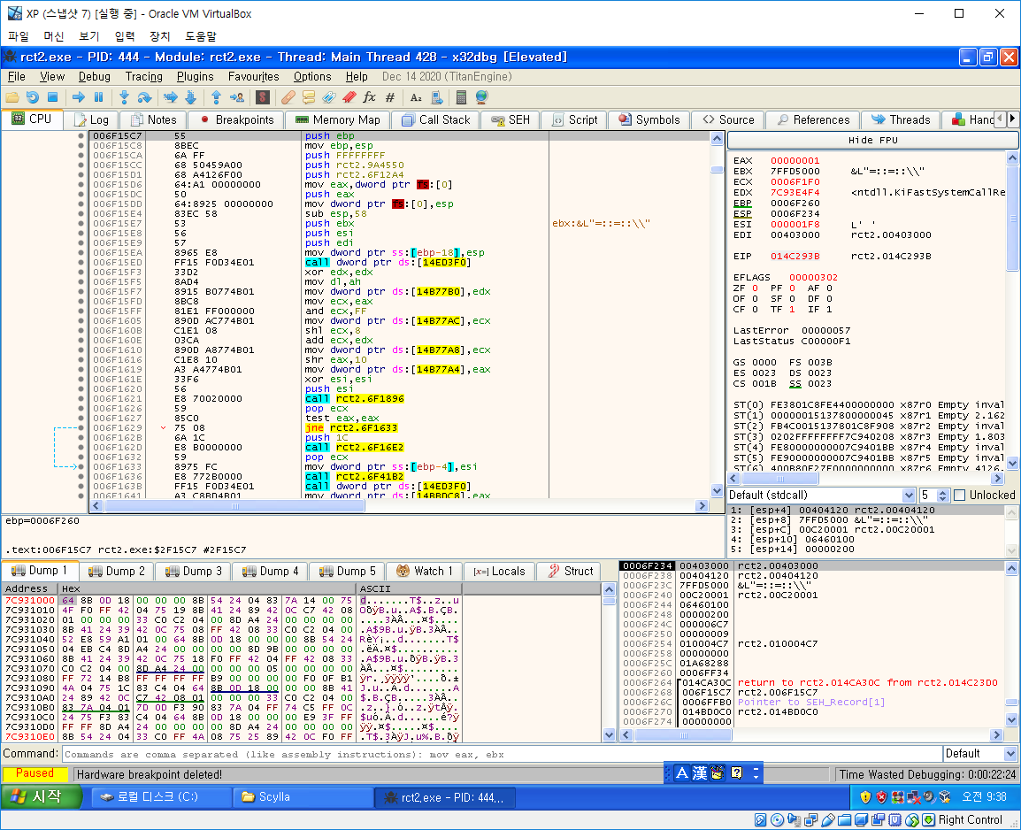Click the Korean/English IME 'A' icon
1021x830 pixels.
coord(682,772)
